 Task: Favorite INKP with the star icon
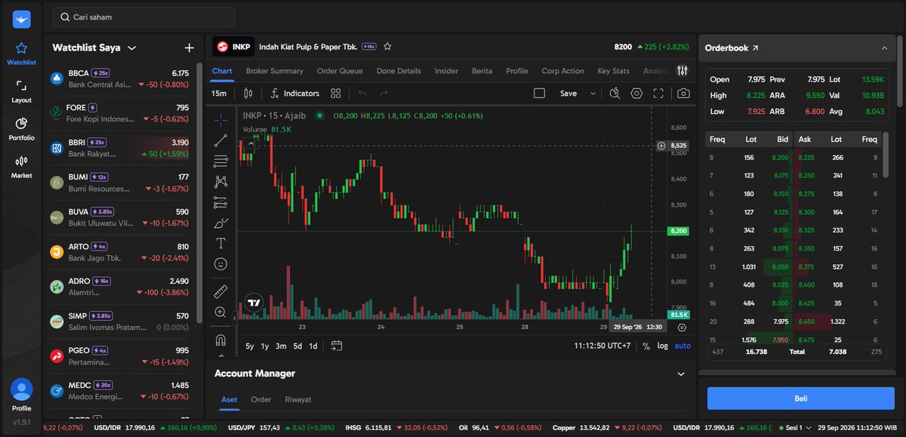(387, 47)
